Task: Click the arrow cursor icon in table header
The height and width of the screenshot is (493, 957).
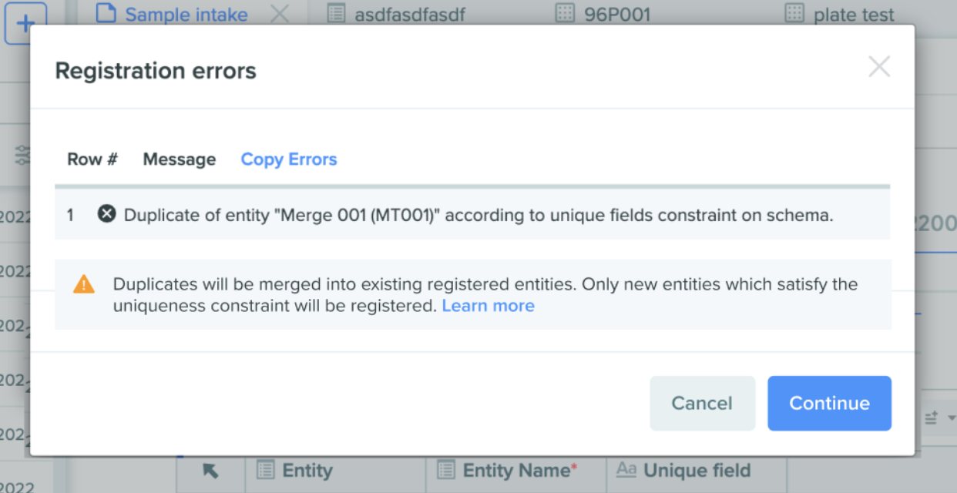Action: 210,471
